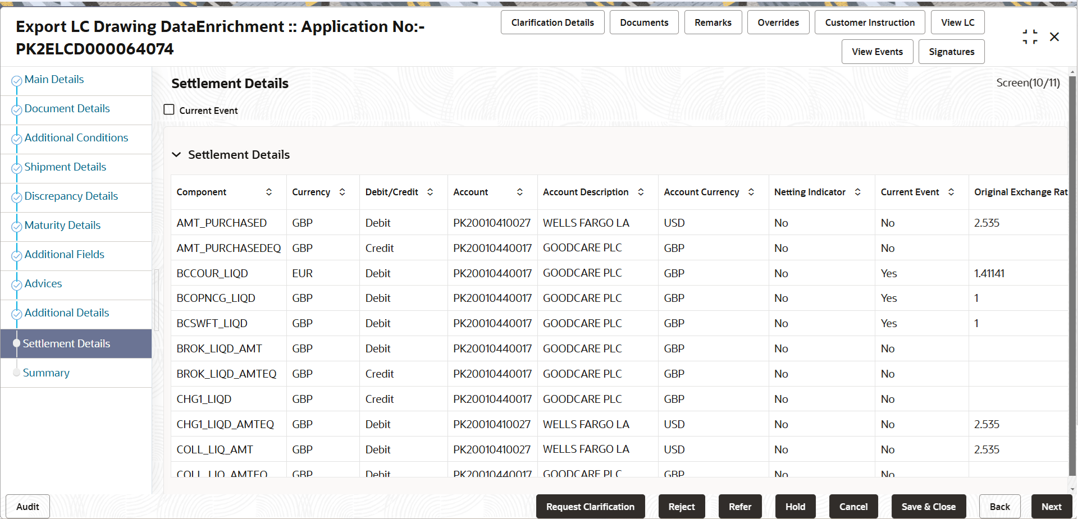
Task: Sort the Current Event column
Action: pyautogui.click(x=951, y=192)
